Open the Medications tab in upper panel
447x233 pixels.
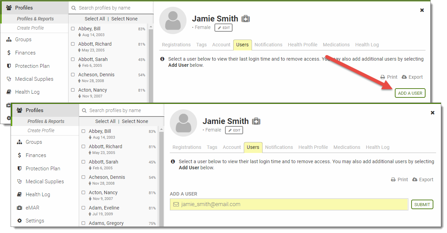[336, 45]
